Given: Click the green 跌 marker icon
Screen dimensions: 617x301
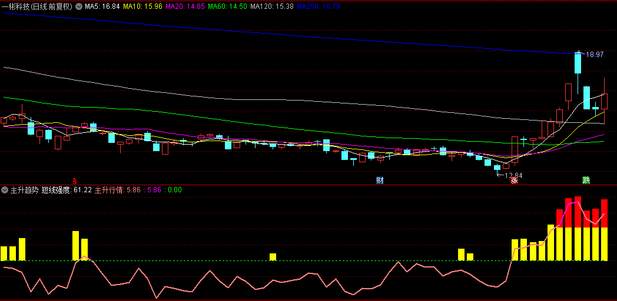Looking at the screenshot, I should click(586, 180).
